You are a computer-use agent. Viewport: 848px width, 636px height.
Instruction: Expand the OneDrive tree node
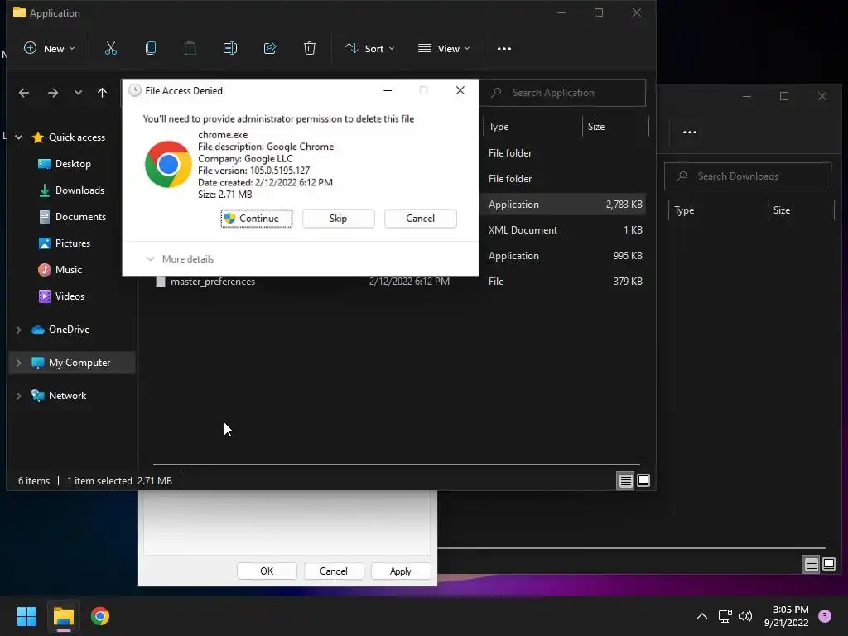19,330
